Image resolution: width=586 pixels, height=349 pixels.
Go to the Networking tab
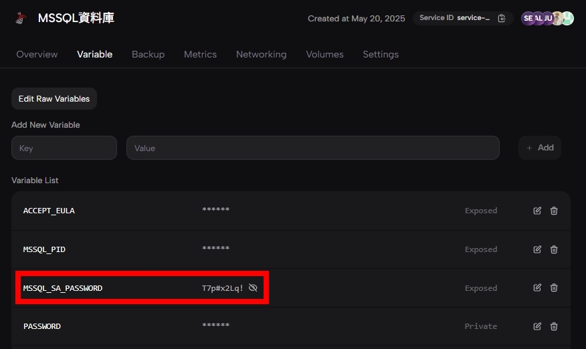tap(262, 54)
